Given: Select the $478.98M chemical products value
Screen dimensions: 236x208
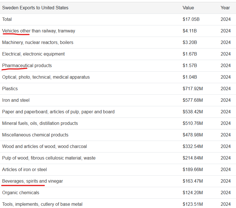Looking at the screenshot, I should click(193, 135).
